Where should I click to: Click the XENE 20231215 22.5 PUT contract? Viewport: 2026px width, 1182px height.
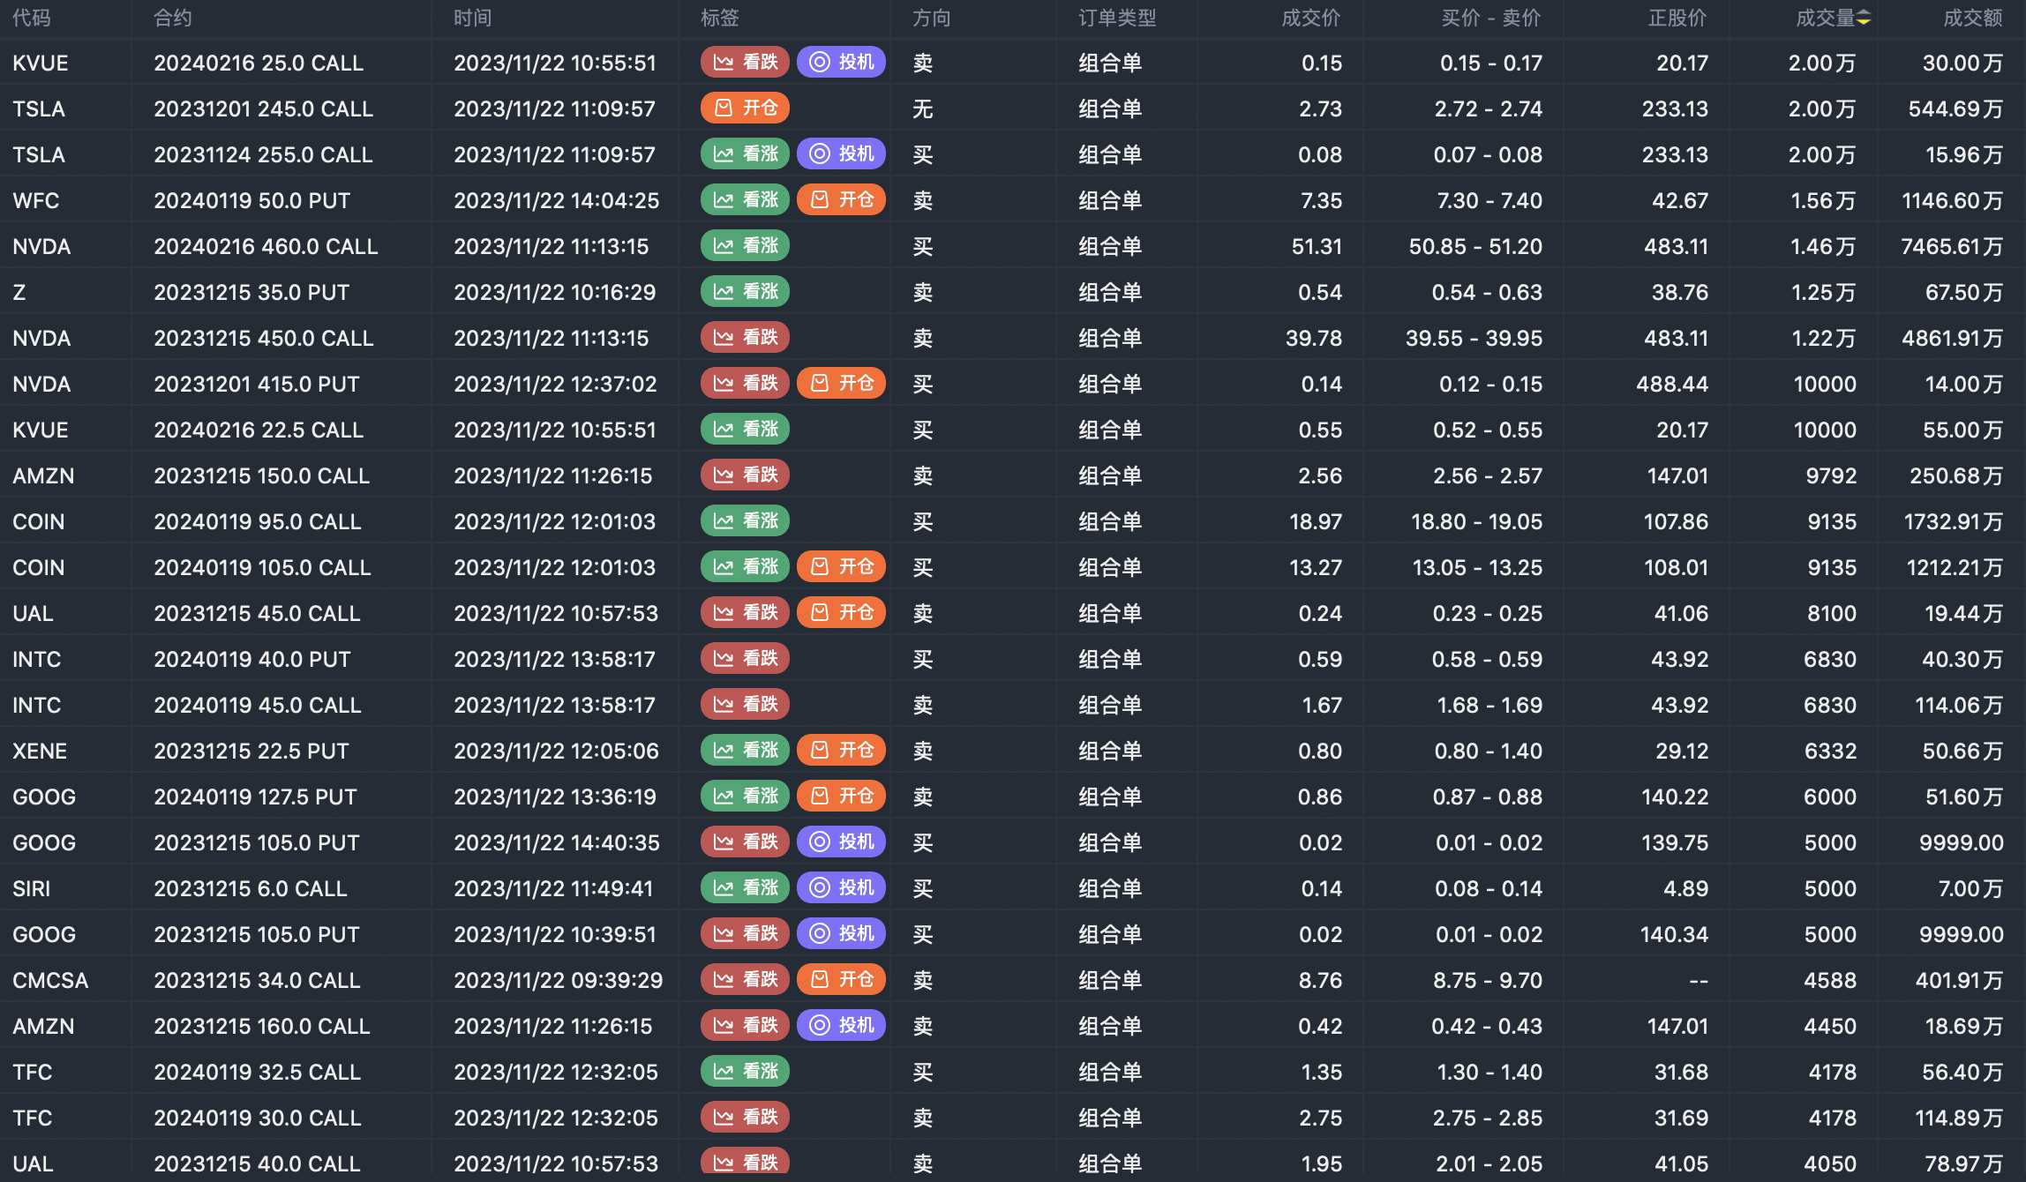[251, 751]
